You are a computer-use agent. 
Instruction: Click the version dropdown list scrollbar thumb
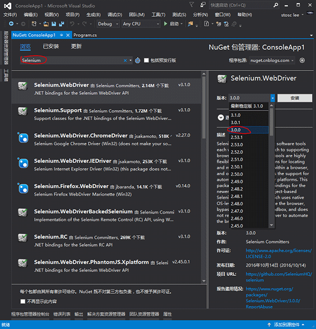coord(271,122)
